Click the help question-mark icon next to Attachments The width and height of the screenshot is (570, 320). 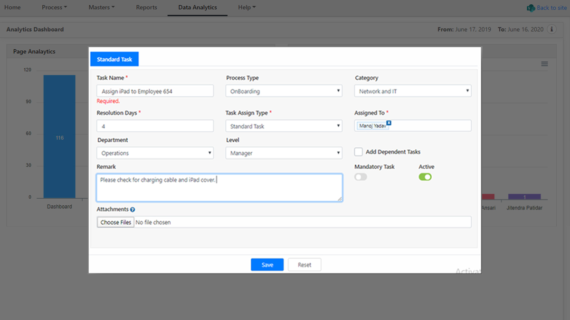(x=132, y=209)
